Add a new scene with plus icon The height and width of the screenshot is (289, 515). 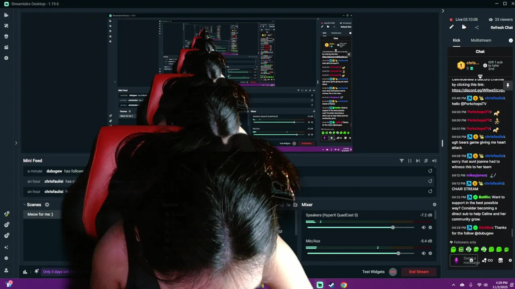click(x=47, y=205)
